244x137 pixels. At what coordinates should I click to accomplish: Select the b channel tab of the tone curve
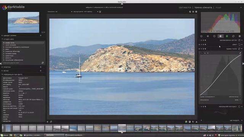tap(208, 53)
